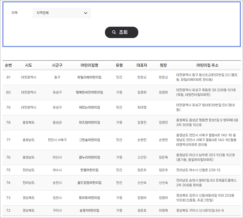Click the 유형 column header
The height and width of the screenshot is (218, 243).
tap(119, 65)
